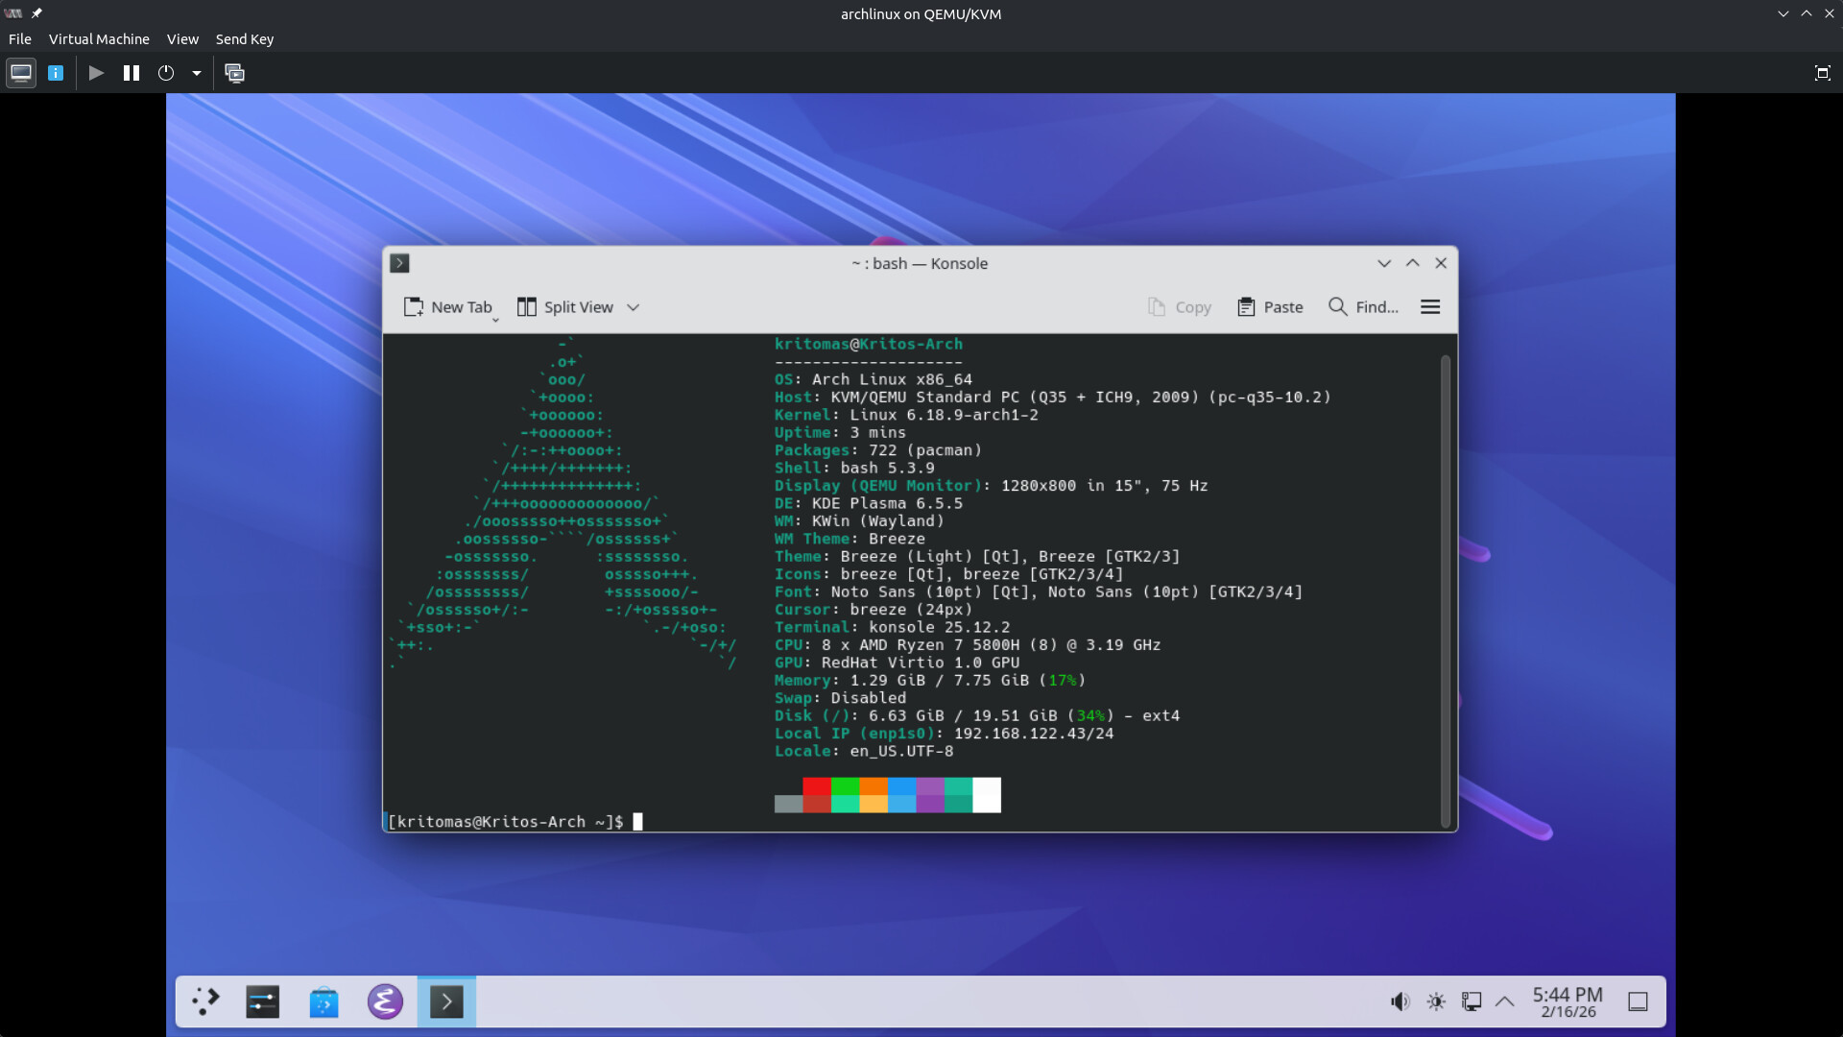Toggle fullscreen view of the VM

click(x=1822, y=73)
